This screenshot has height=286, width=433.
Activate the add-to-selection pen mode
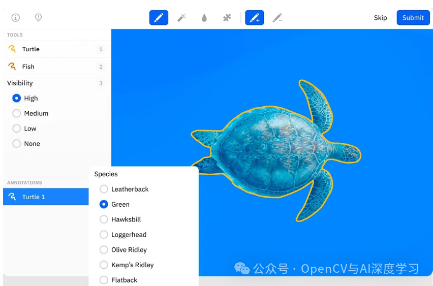[x=254, y=18]
